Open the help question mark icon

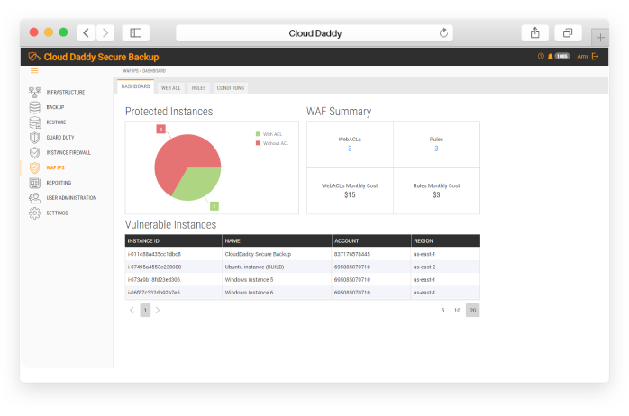click(541, 56)
